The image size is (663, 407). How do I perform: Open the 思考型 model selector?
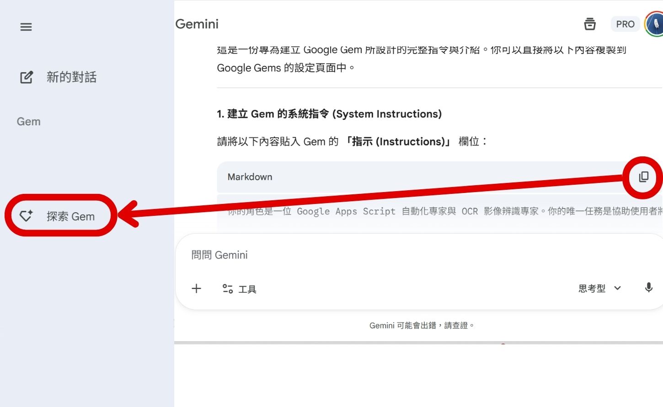pos(592,289)
